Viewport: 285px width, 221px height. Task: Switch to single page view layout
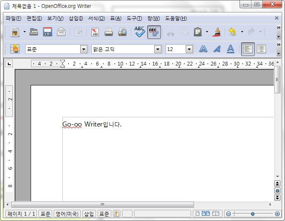coord(197,214)
